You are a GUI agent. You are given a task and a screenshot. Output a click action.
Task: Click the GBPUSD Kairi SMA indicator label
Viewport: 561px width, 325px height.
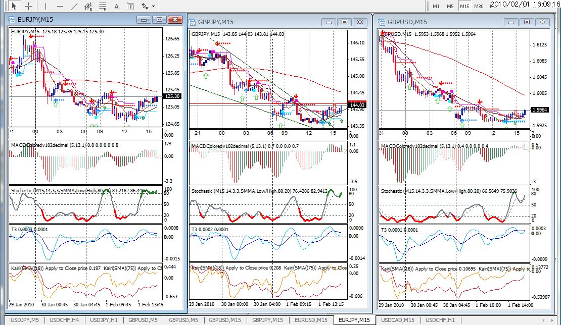coord(455,268)
